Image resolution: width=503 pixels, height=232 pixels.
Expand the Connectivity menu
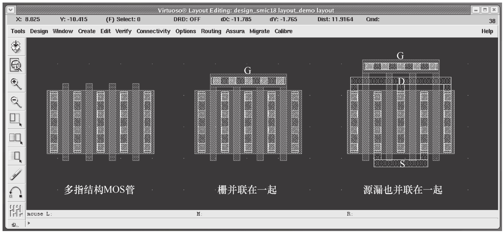pos(153,31)
